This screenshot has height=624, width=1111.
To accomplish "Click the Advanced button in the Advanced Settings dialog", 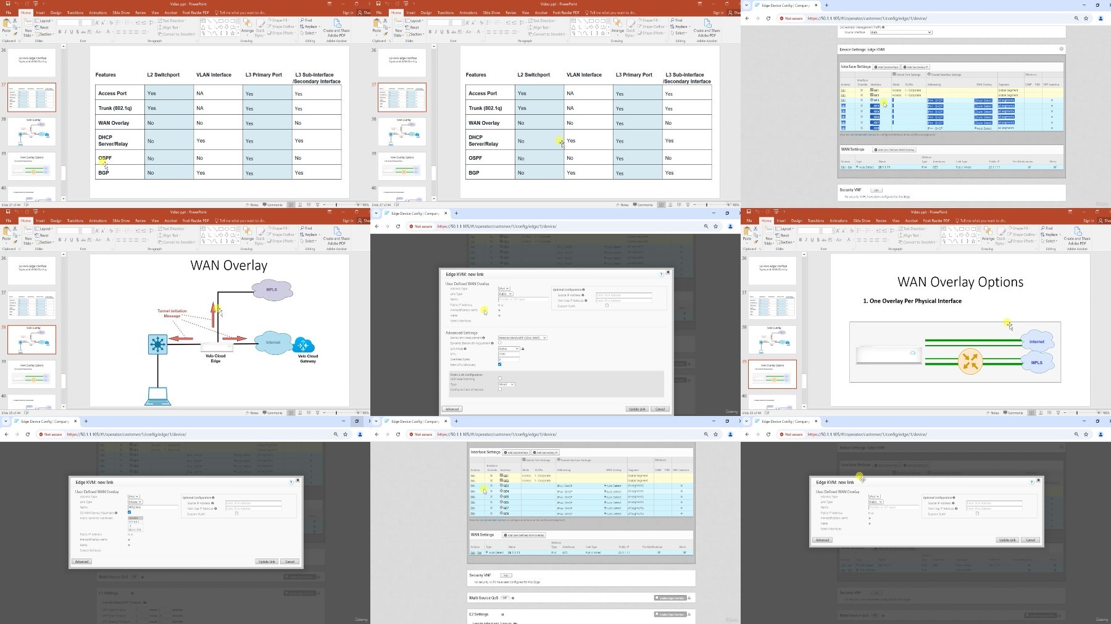I will tap(452, 409).
